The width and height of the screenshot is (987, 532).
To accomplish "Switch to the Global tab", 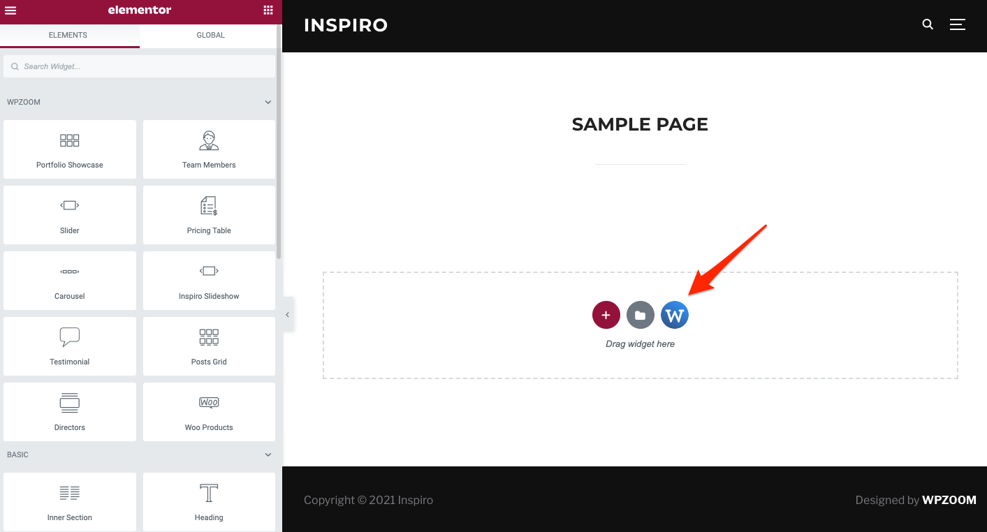I will [210, 35].
